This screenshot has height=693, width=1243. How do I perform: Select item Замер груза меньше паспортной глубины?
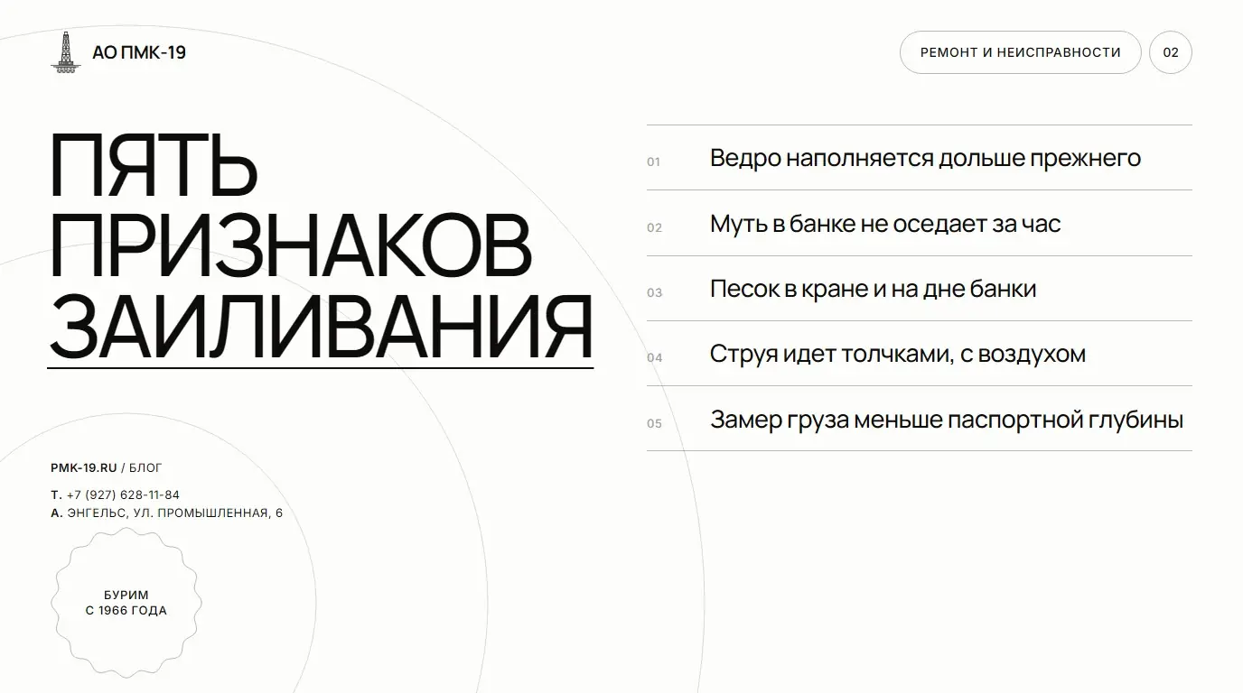[x=947, y=420]
